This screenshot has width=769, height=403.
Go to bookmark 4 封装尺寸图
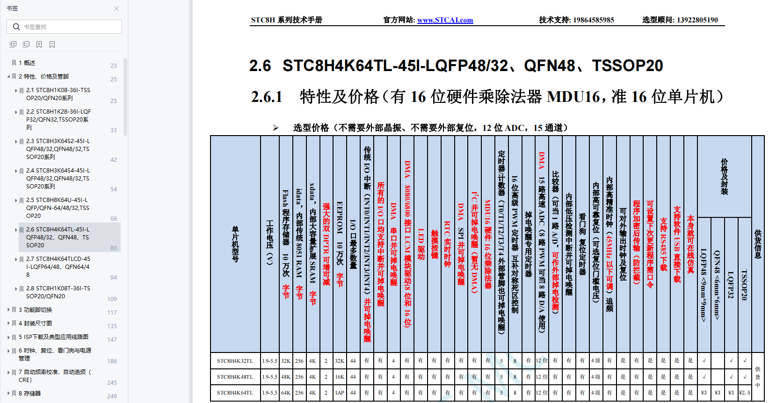35,323
